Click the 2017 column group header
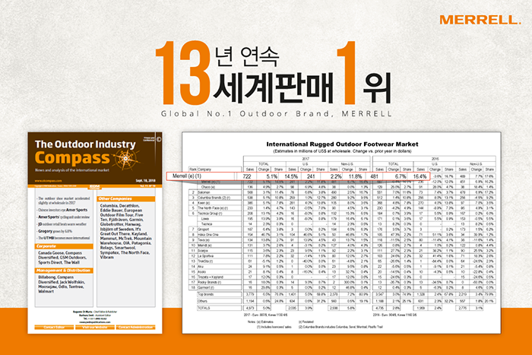The width and height of the screenshot is (532, 355). pyautogui.click(x=306, y=159)
